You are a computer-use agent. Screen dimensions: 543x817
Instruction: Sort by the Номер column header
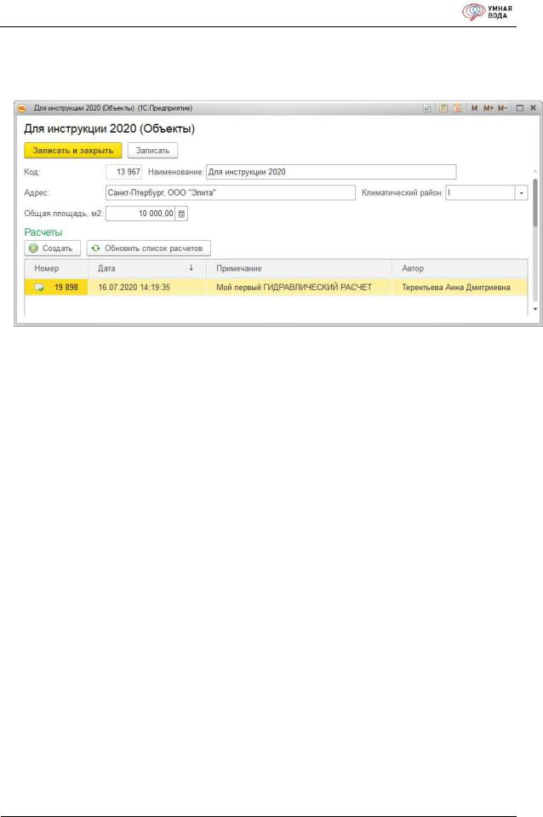(56, 268)
